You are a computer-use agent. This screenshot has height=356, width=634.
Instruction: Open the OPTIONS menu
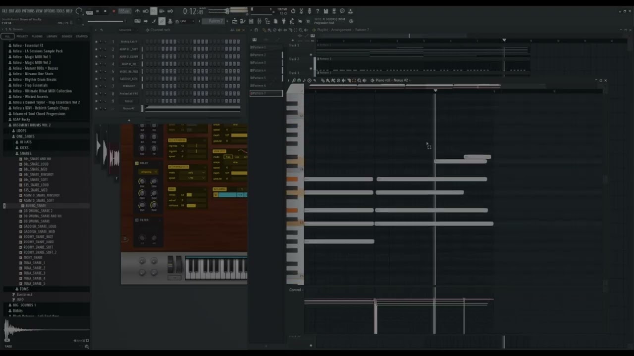tap(50, 11)
